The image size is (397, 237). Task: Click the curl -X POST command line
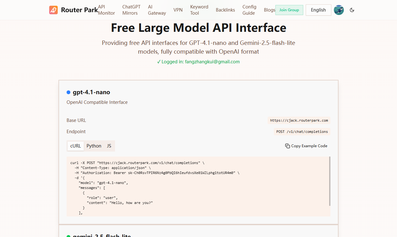(137, 163)
